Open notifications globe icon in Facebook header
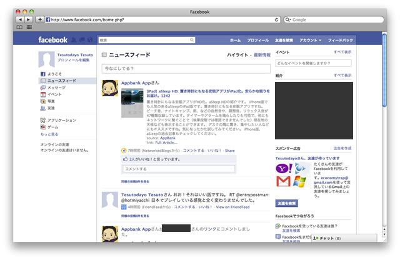 (90, 40)
